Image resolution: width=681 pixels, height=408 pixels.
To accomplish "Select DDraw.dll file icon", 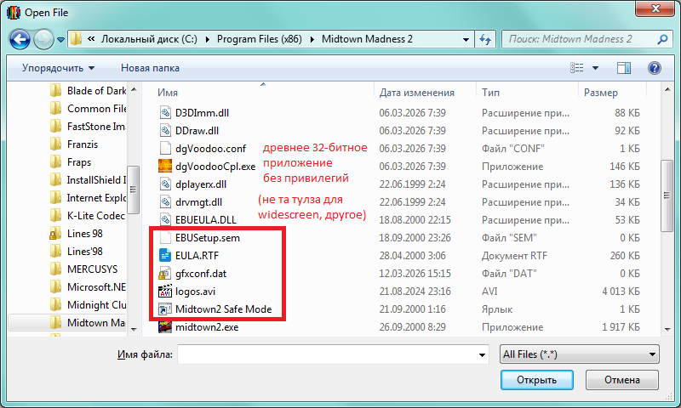I will [x=165, y=131].
